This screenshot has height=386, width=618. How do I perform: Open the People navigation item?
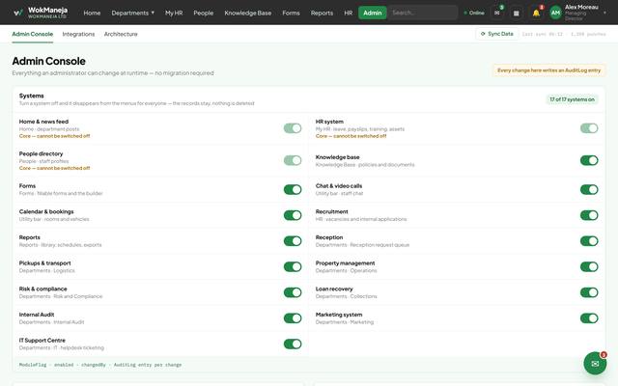(204, 13)
